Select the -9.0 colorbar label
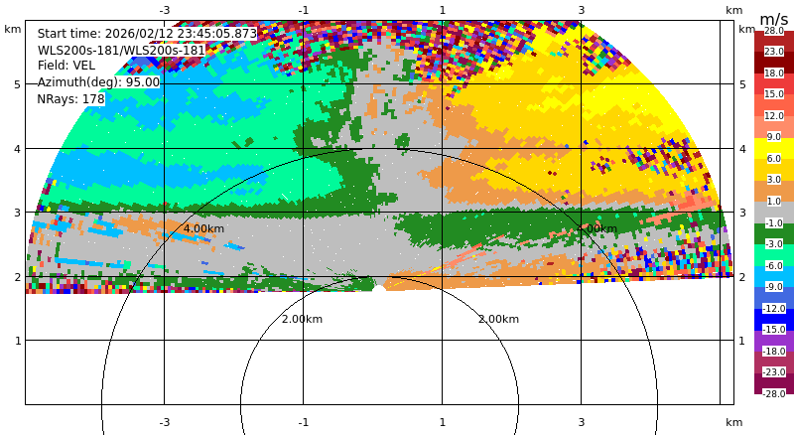Image resolution: width=794 pixels, height=435 pixels. coord(774,287)
